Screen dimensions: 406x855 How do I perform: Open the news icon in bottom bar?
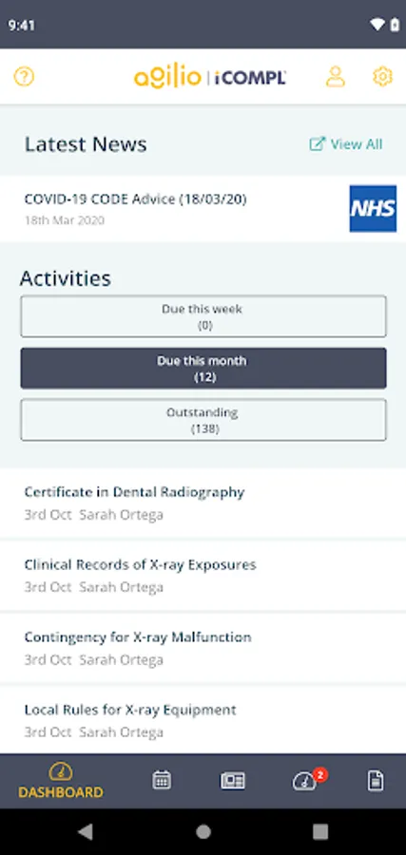(232, 780)
